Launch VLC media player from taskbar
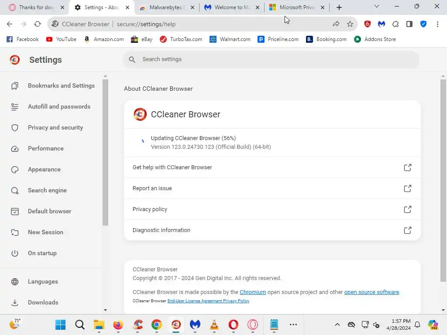Viewport: 447px width, 335px height. (214, 325)
